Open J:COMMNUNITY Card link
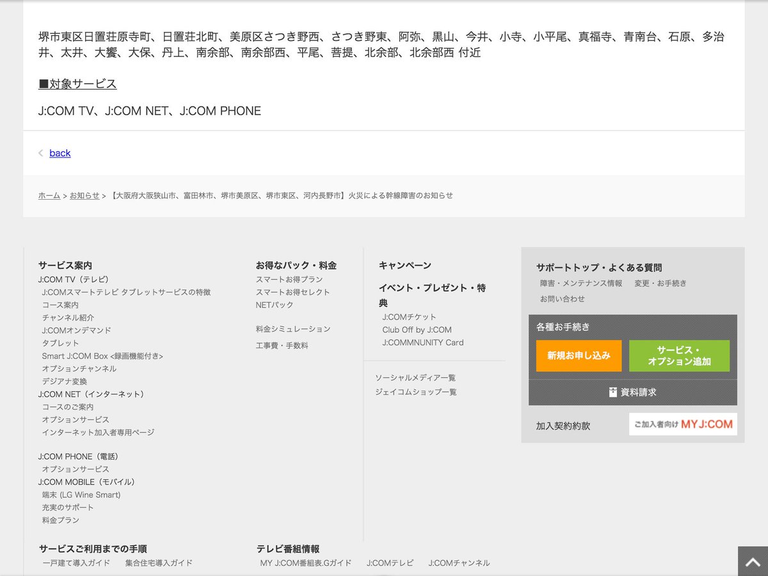This screenshot has height=576, width=768. (x=423, y=342)
